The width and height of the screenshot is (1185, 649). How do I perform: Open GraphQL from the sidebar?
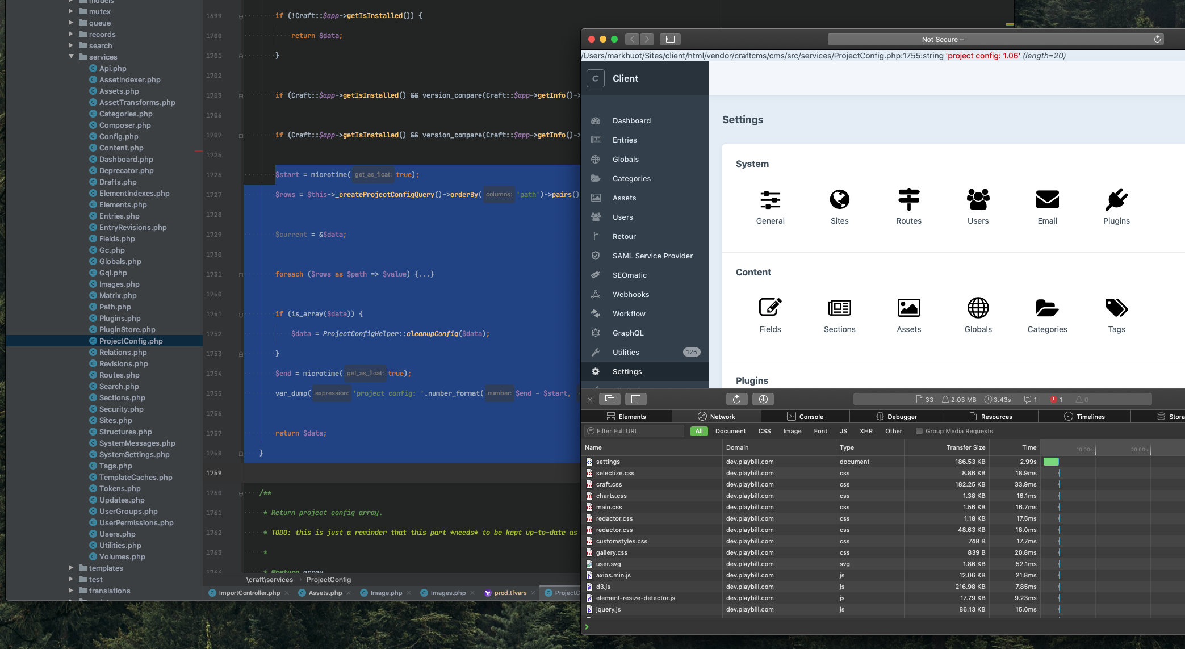pos(627,333)
